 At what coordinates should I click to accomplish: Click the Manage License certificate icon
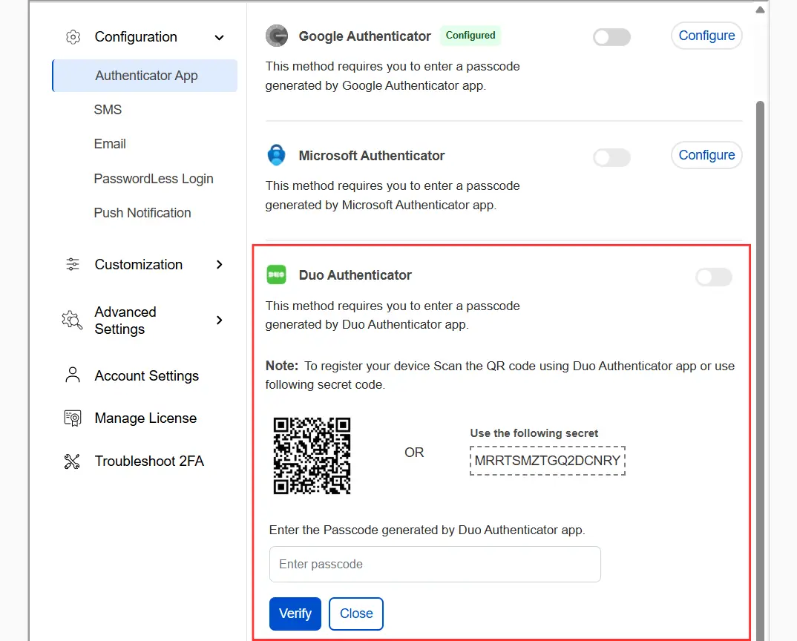pos(73,418)
